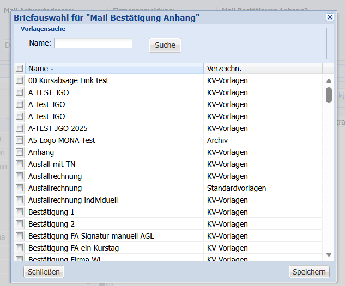Tick checkbox next to Anhang
Viewport: 345px width, 286px height.
[20, 152]
